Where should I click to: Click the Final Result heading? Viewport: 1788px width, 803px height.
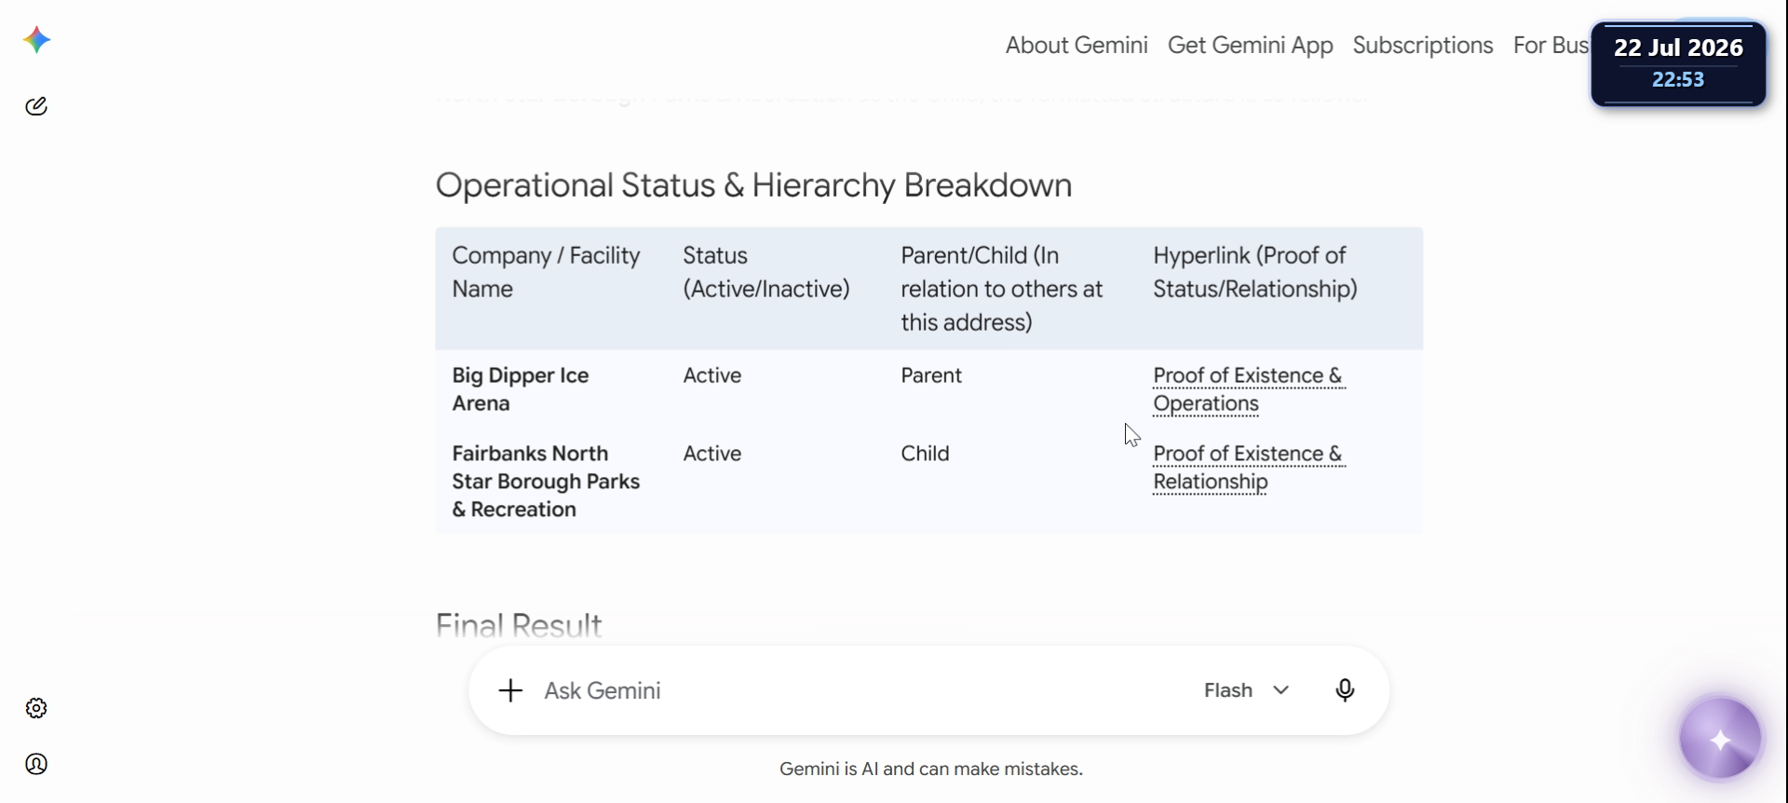[x=519, y=625]
